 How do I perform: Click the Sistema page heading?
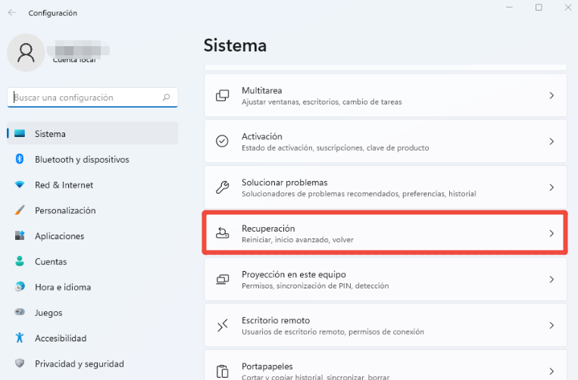coord(235,45)
